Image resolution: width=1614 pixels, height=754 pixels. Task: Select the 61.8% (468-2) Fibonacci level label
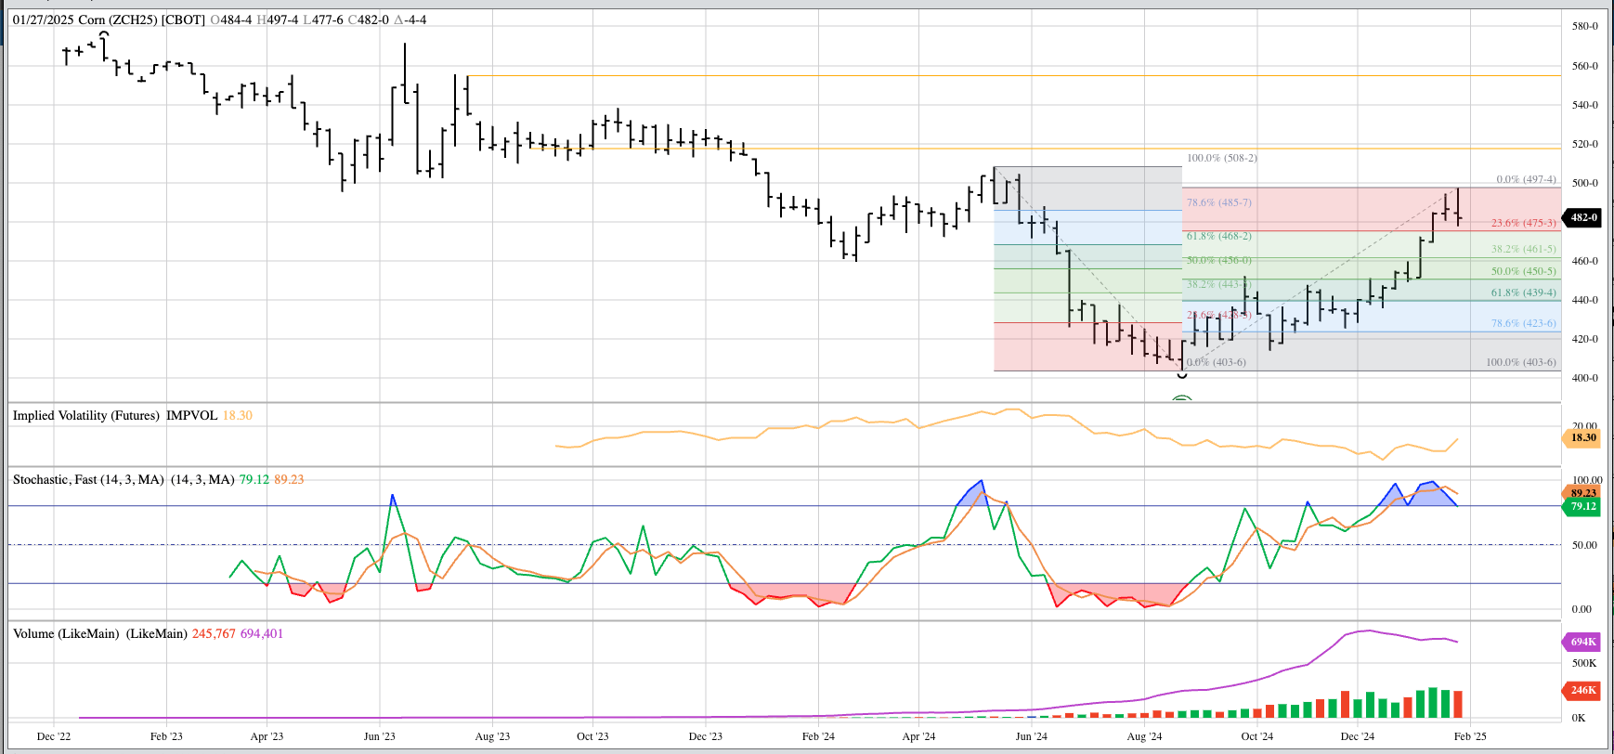(x=1218, y=236)
